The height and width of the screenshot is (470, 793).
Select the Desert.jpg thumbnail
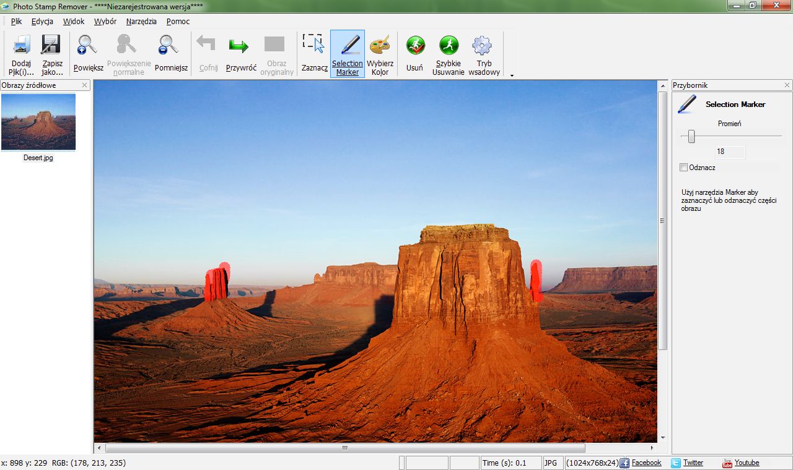pyautogui.click(x=38, y=122)
